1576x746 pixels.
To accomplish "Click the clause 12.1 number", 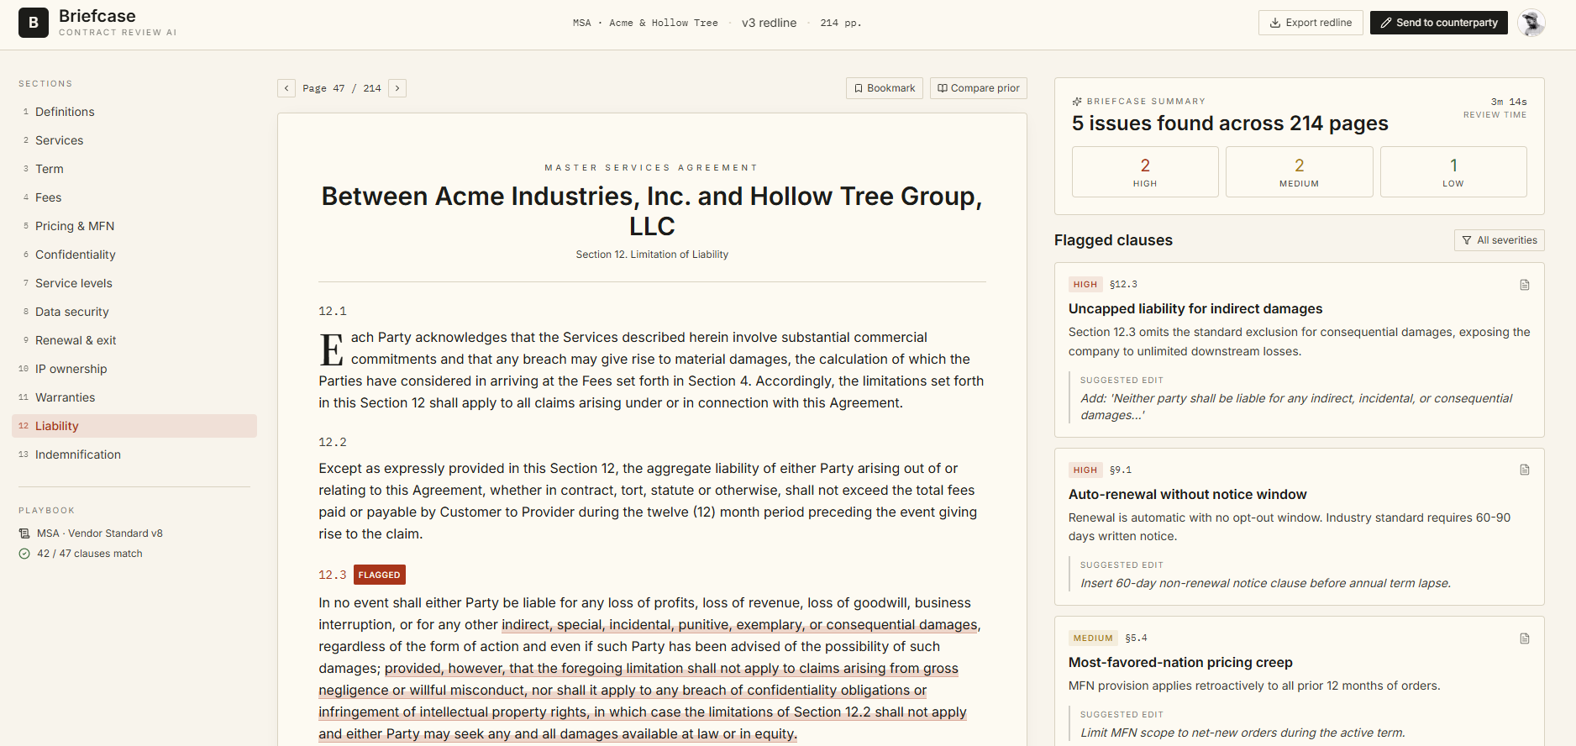I will tap(333, 312).
